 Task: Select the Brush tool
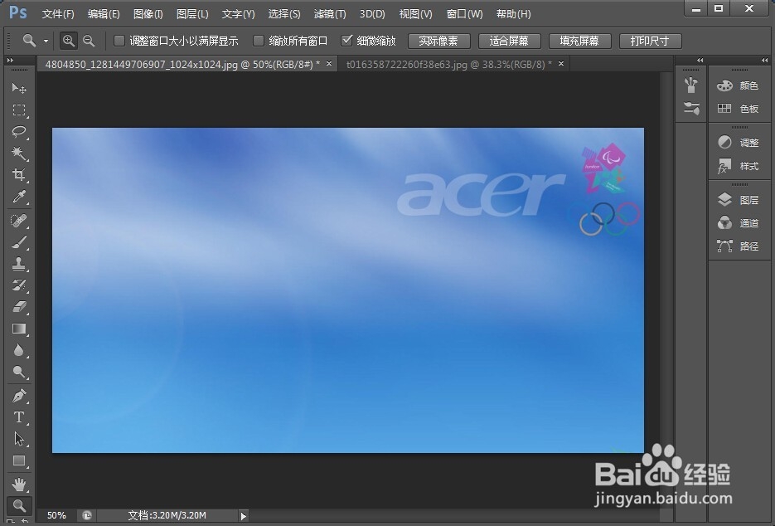19,241
